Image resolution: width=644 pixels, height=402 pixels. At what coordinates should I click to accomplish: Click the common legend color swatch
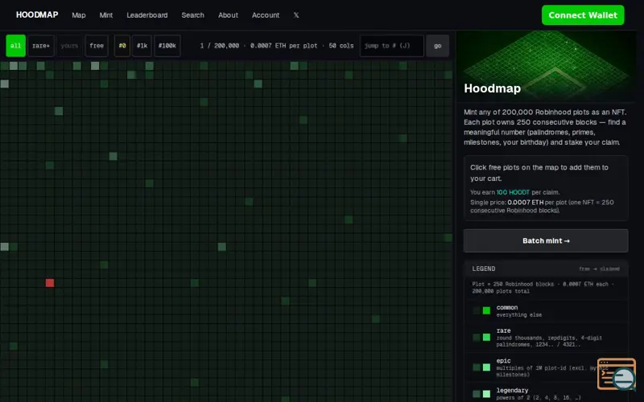(x=486, y=310)
